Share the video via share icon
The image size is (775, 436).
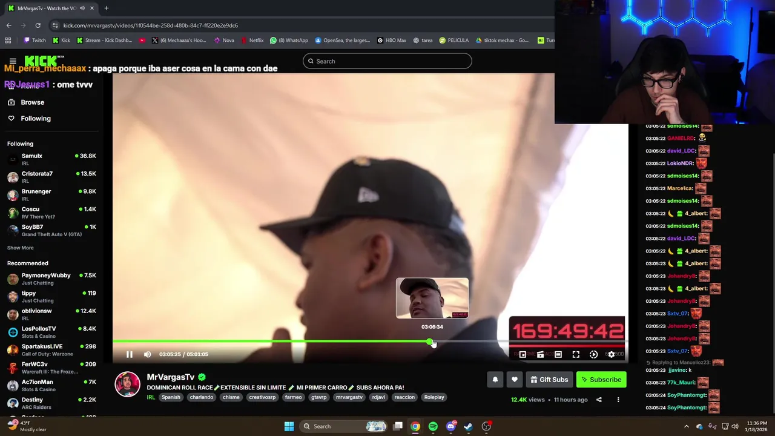599,400
